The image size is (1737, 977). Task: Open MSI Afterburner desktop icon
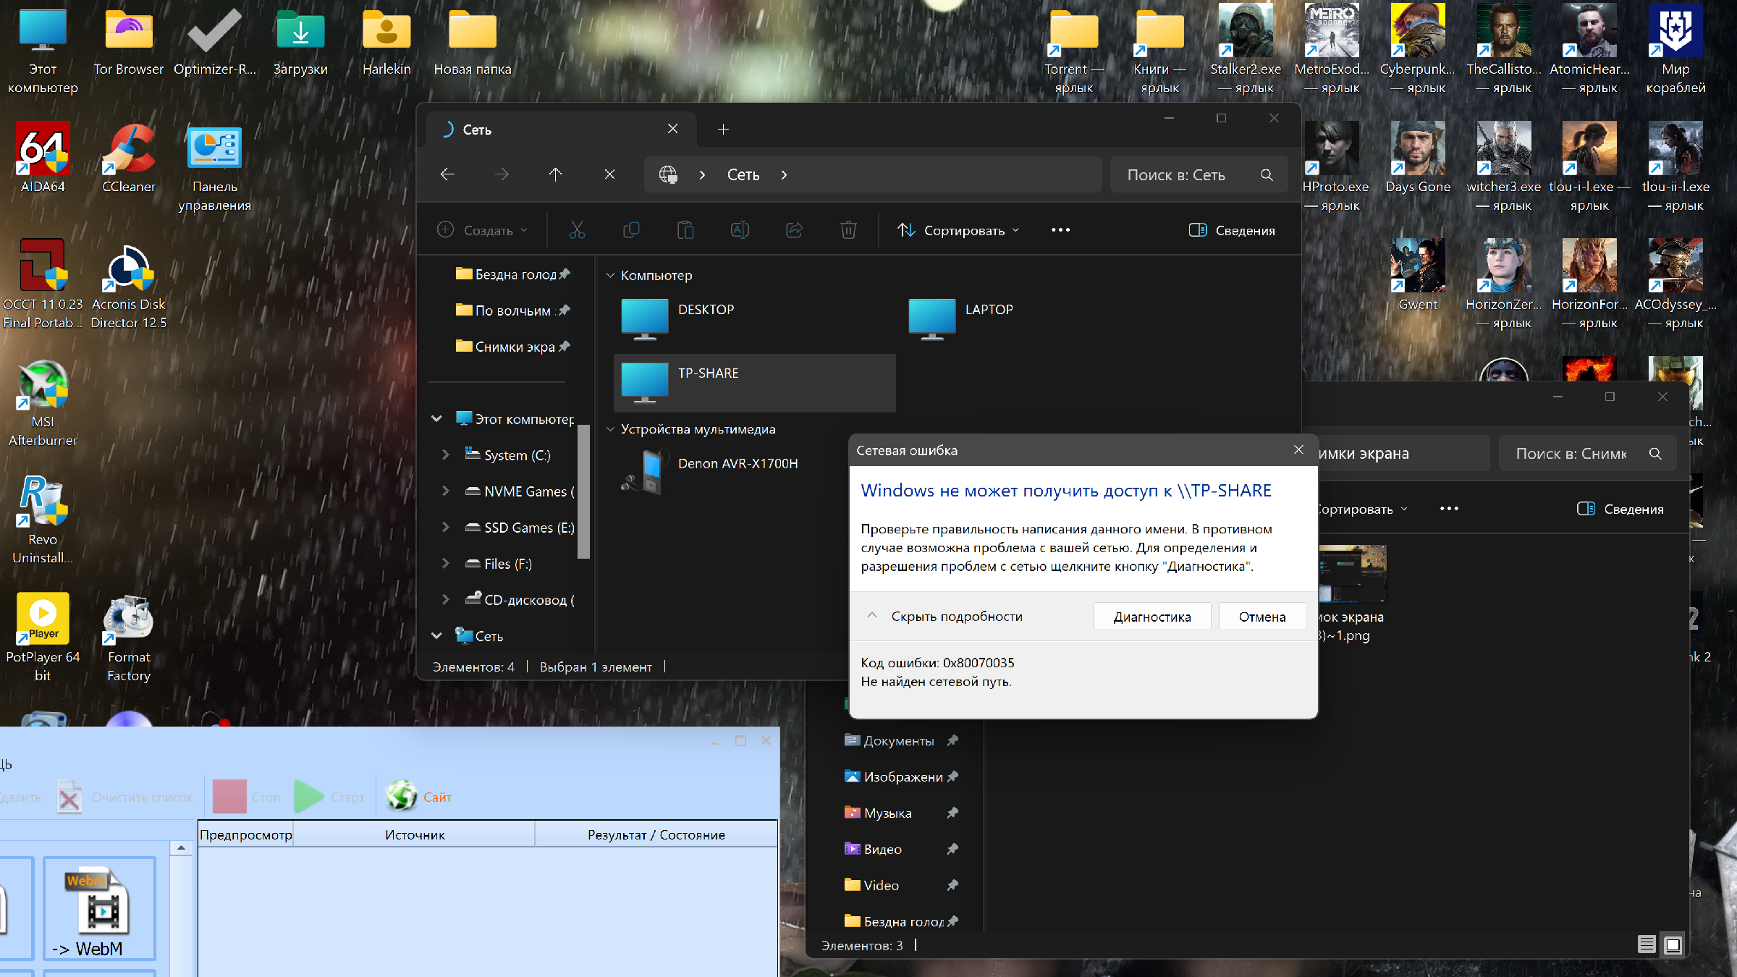click(43, 403)
